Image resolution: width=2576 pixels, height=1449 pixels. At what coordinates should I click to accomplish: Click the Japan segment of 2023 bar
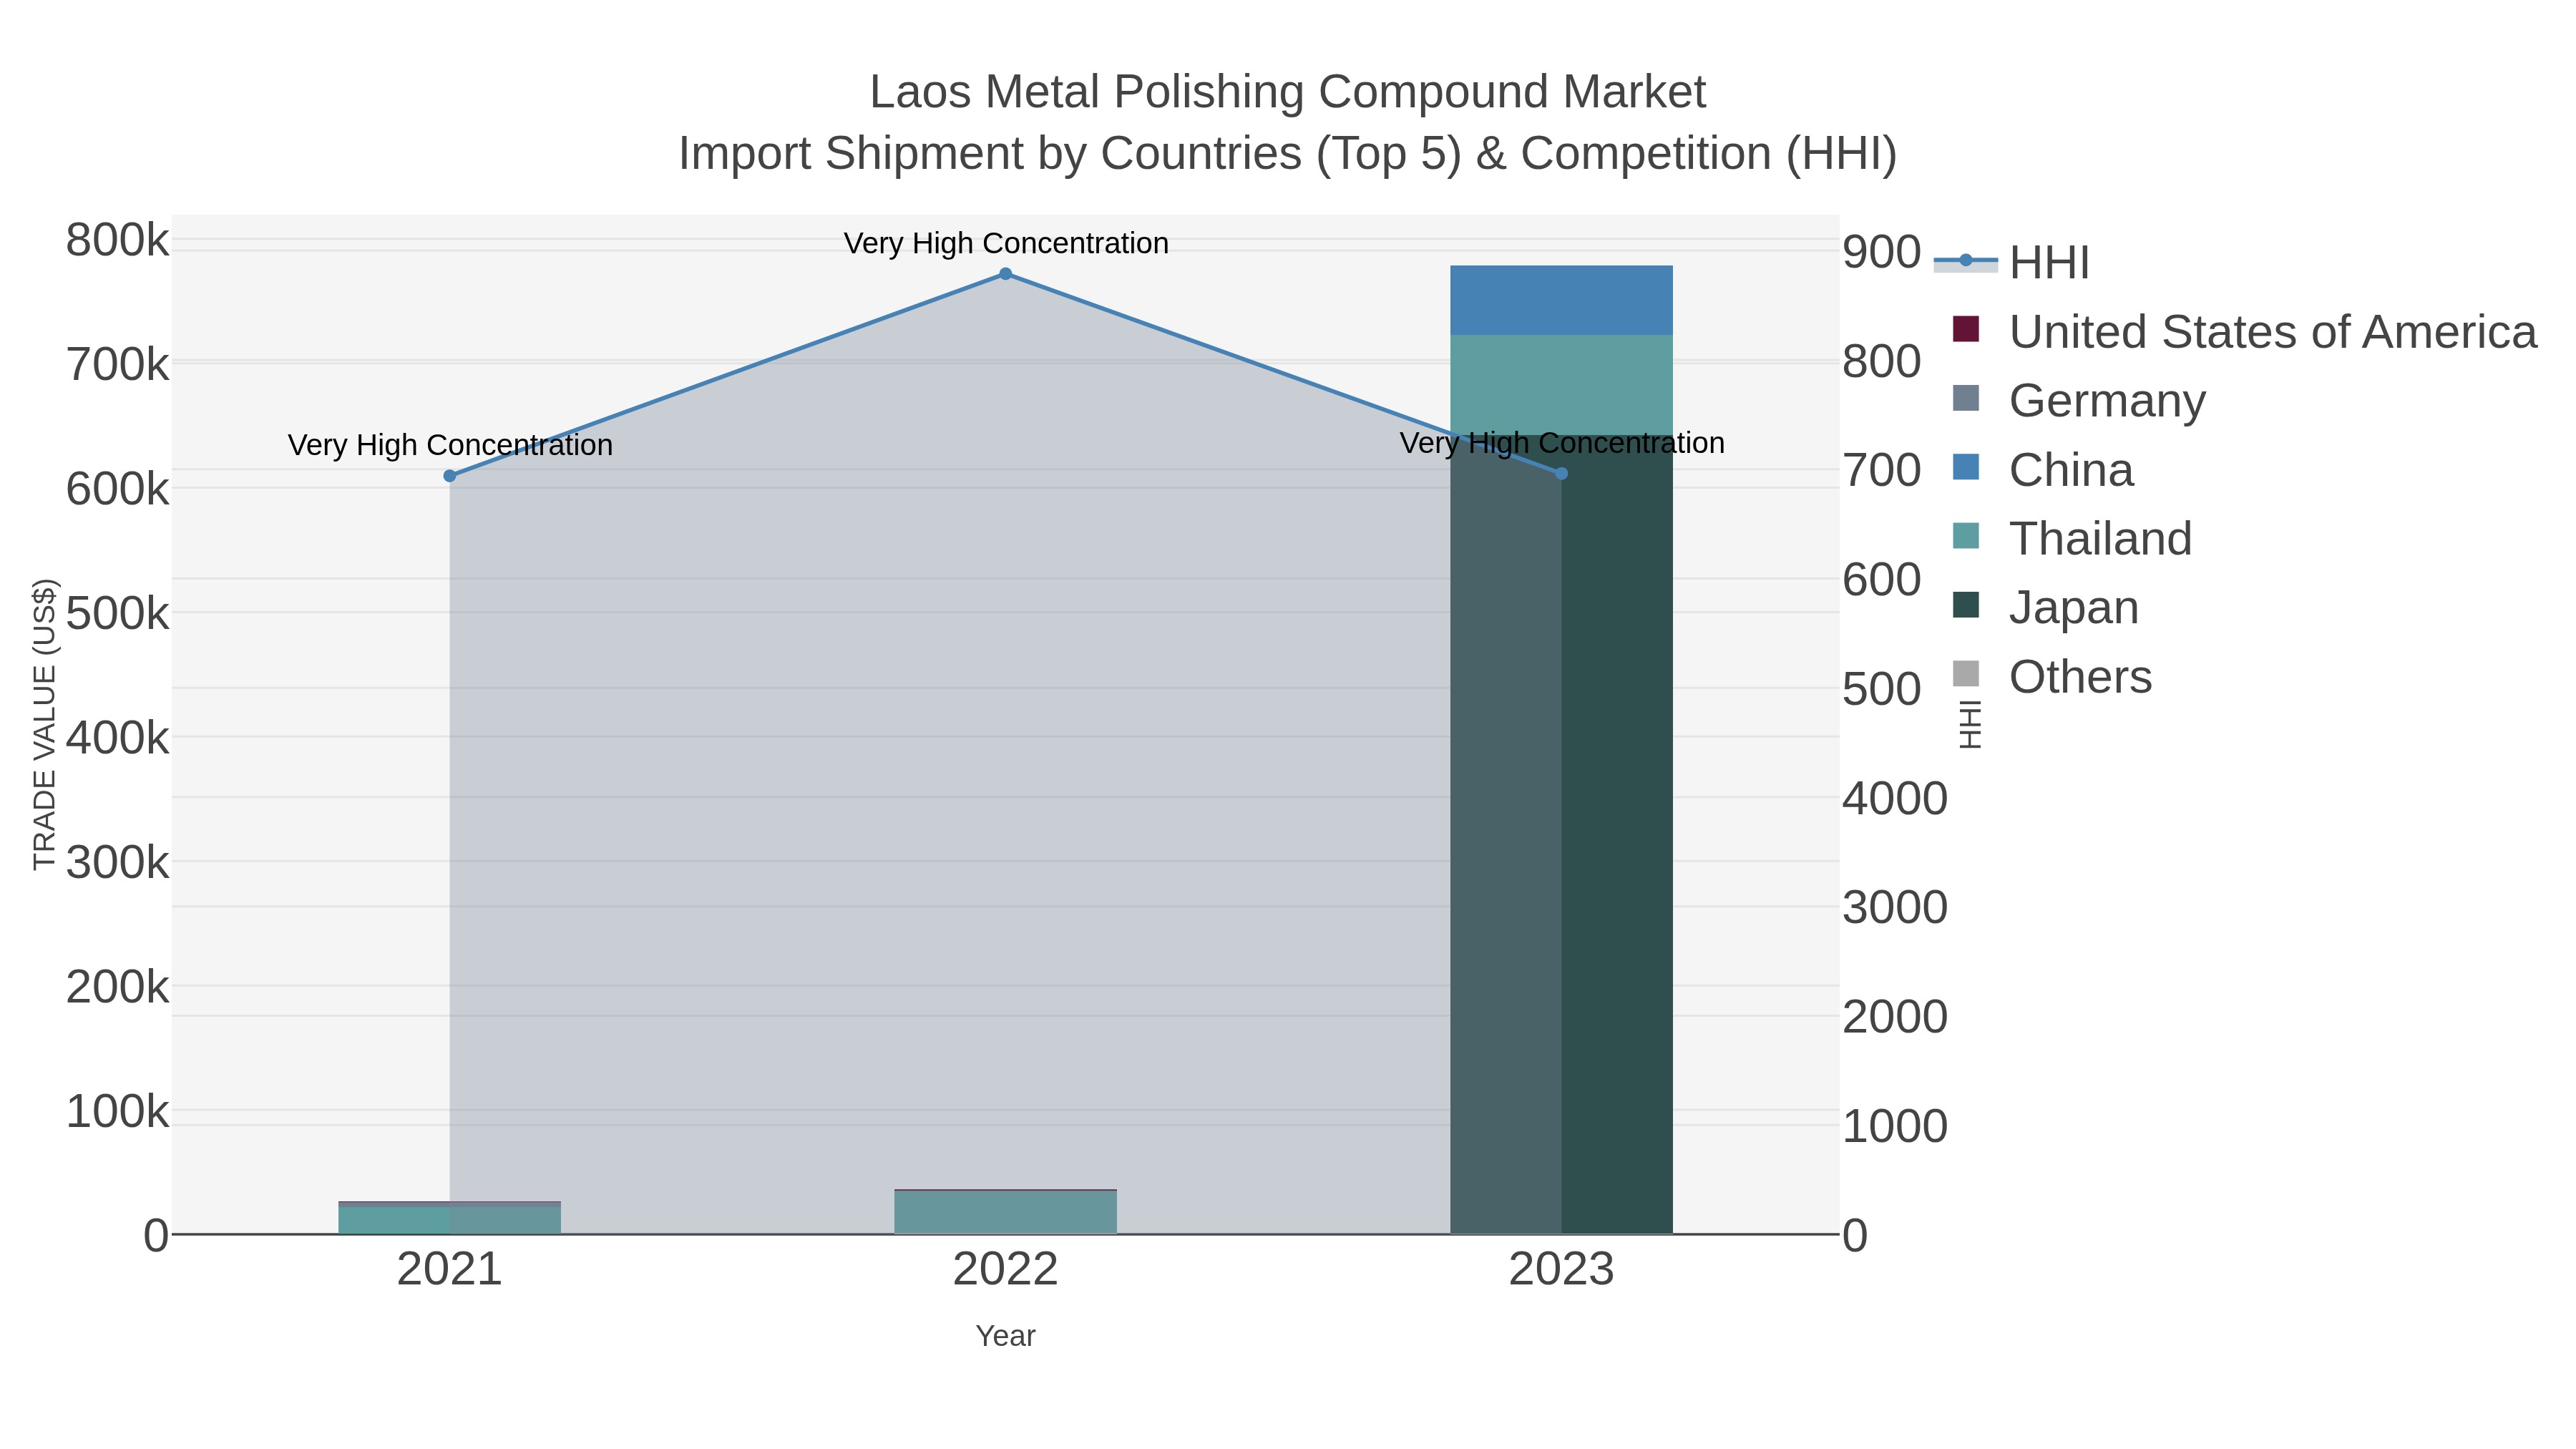[x=1562, y=834]
